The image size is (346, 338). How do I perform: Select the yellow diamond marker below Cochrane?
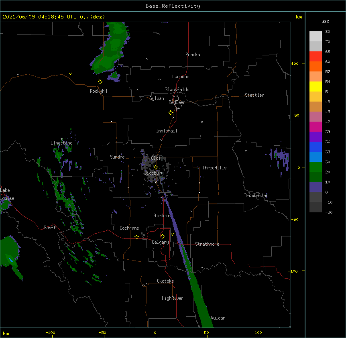click(136, 237)
